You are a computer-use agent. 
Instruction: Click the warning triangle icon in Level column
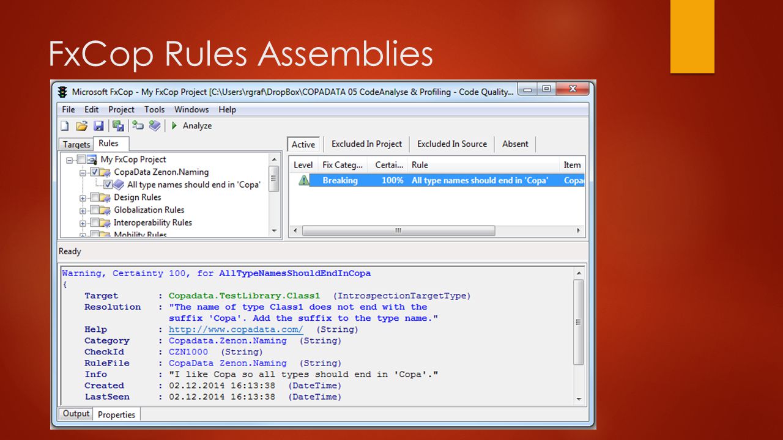[x=303, y=180]
